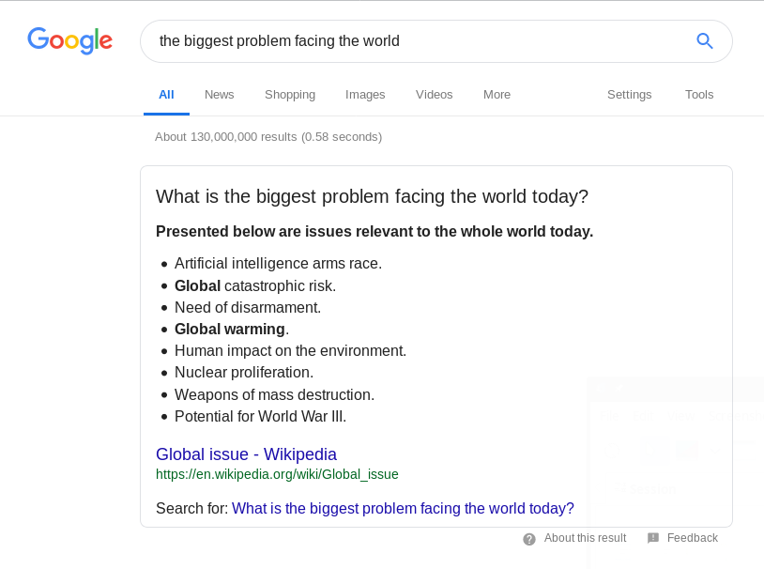Go to the Videos tab
The height and width of the screenshot is (569, 764).
[435, 95]
